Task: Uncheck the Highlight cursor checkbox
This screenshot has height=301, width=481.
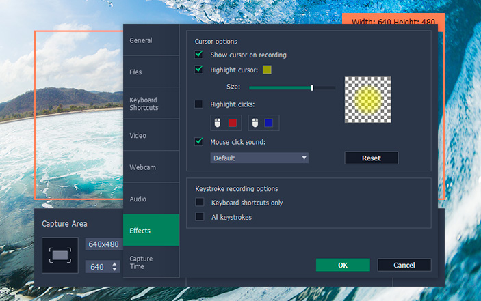Action: tap(199, 70)
